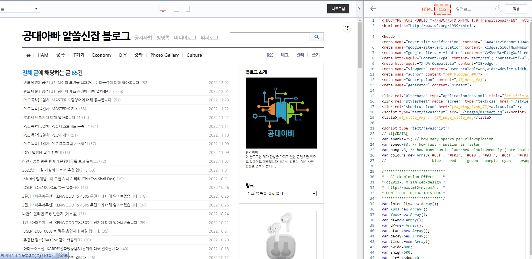The width and height of the screenshot is (532, 259).
Task: Open the Economy category menu
Action: [102, 55]
